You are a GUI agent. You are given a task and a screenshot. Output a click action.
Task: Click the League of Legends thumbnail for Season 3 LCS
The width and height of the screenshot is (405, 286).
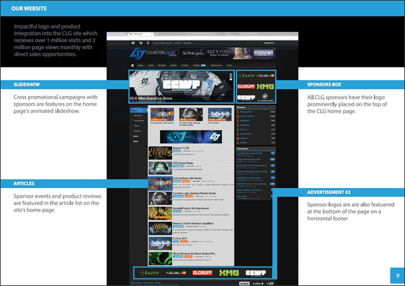[160, 153]
